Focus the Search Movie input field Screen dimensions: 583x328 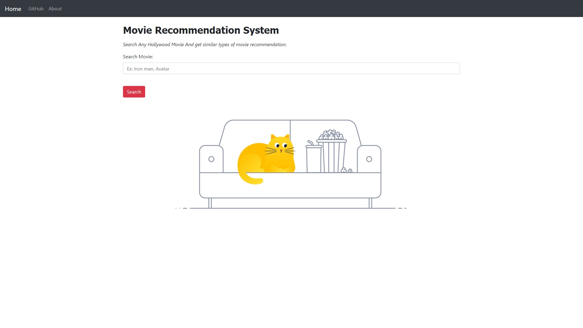coord(291,69)
